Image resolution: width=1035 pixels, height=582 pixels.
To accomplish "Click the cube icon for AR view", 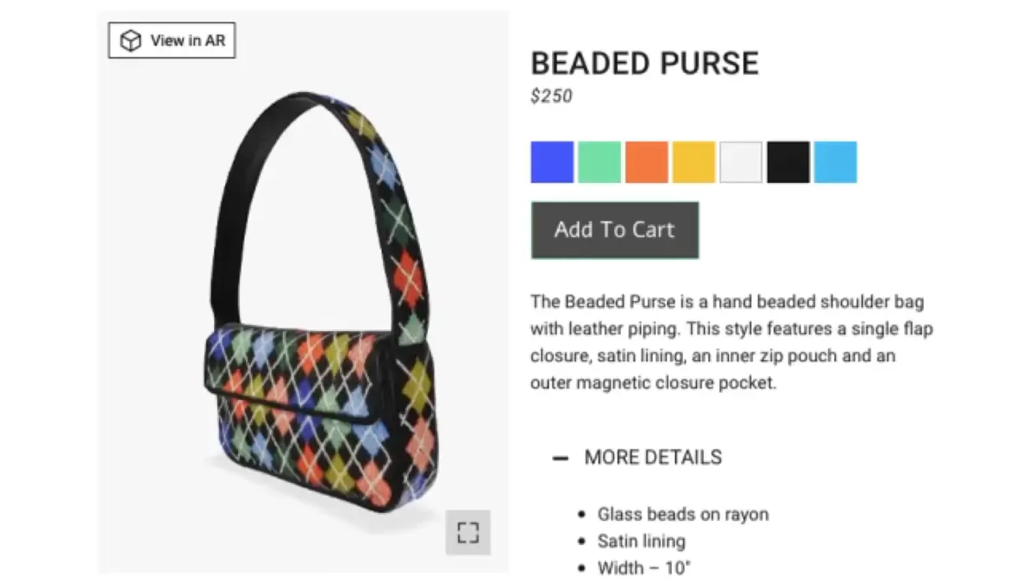I will click(x=130, y=41).
